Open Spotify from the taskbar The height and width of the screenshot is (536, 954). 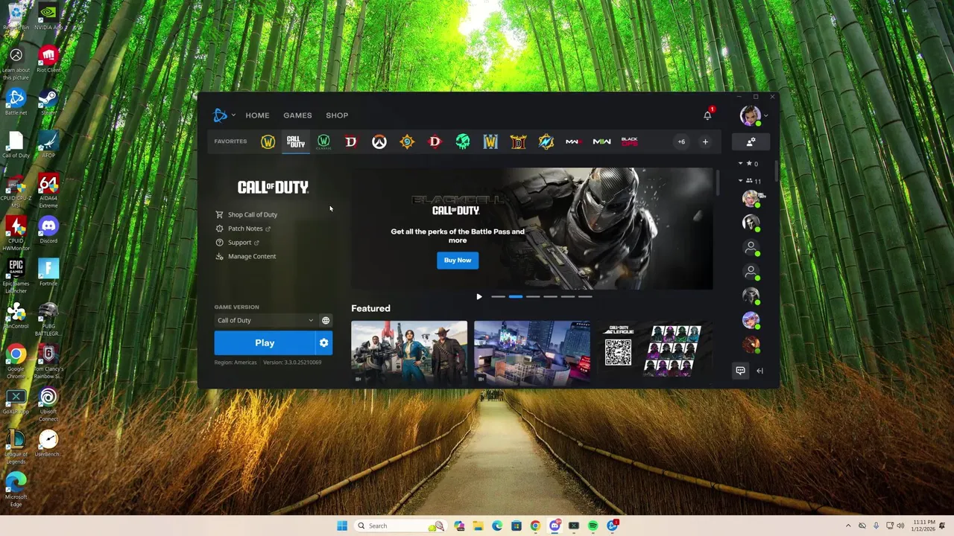click(x=593, y=526)
